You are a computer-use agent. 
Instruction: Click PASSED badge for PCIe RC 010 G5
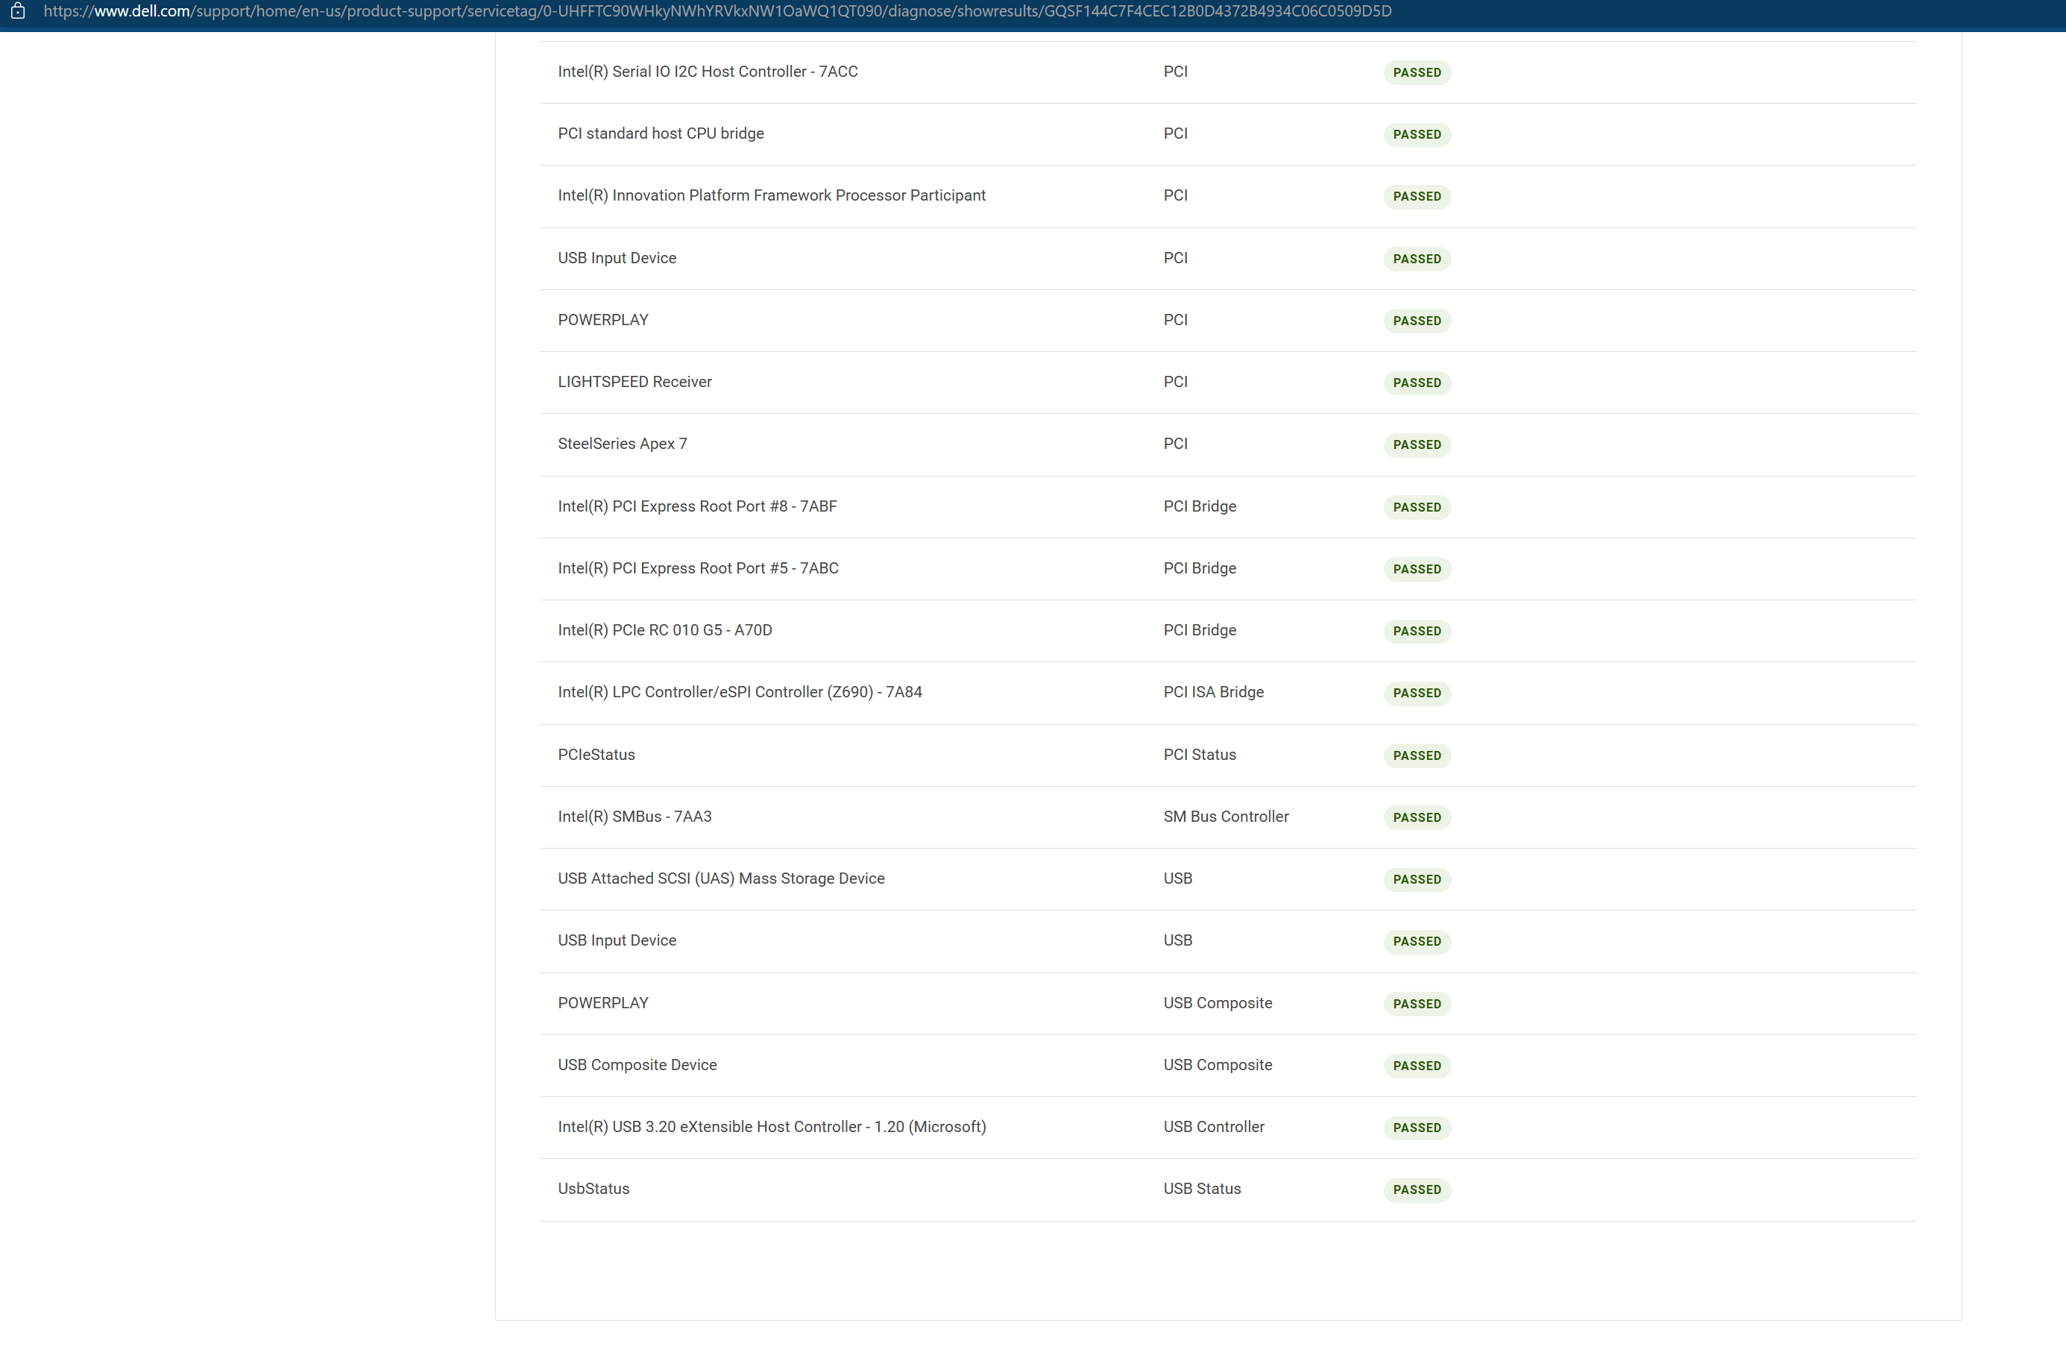[x=1417, y=632]
